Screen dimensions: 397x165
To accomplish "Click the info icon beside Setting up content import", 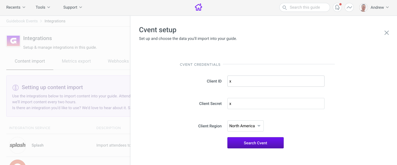I will tap(15, 88).
